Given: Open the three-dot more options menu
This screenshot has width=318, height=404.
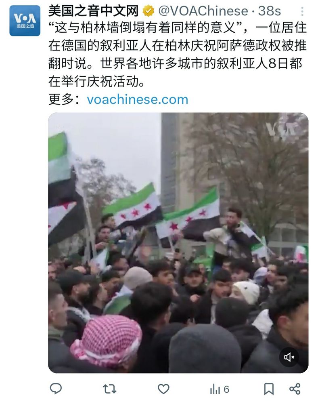Looking at the screenshot, I should pos(302,11).
